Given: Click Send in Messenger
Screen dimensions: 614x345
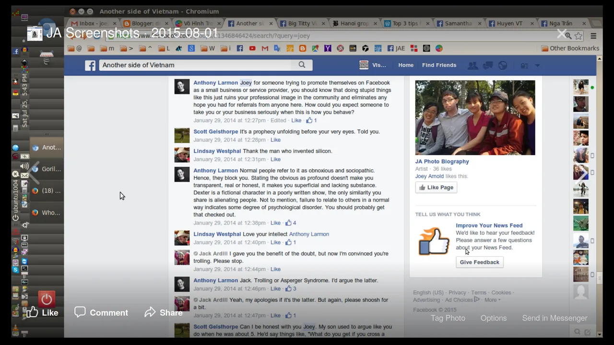Looking at the screenshot, I should tap(555, 318).
